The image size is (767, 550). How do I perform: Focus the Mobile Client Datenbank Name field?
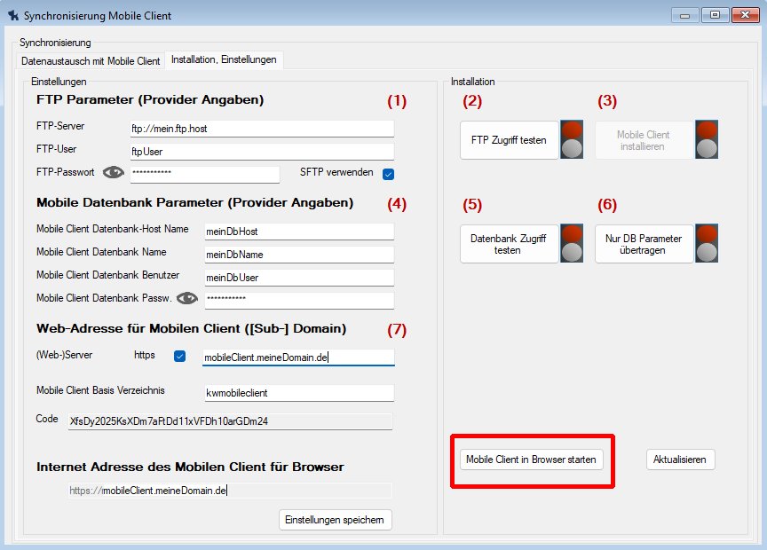click(x=298, y=254)
